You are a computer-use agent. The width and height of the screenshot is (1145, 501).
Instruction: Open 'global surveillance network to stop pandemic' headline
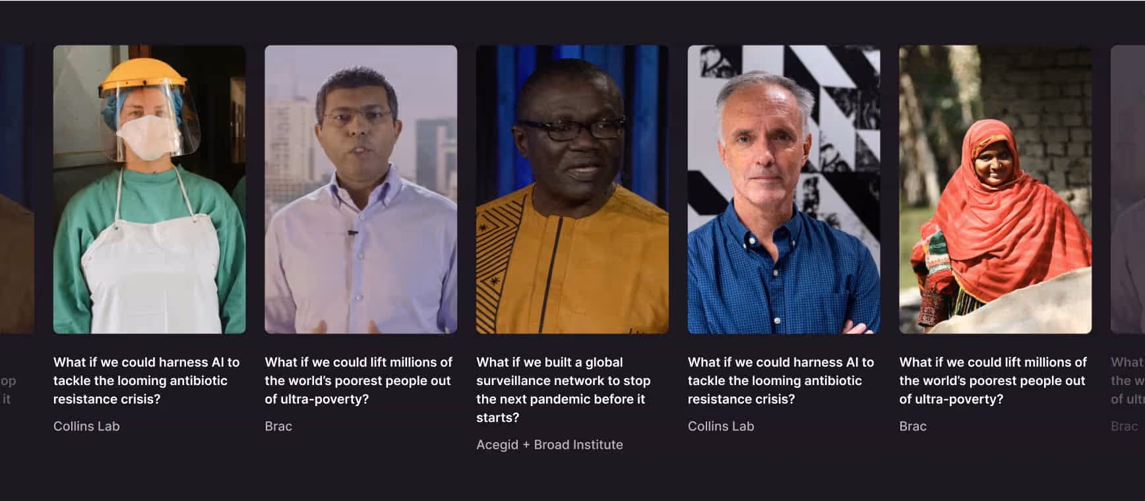pyautogui.click(x=563, y=390)
